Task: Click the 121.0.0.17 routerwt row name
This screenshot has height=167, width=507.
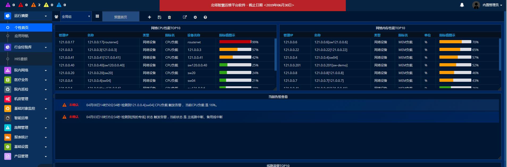Action: click(x=103, y=42)
